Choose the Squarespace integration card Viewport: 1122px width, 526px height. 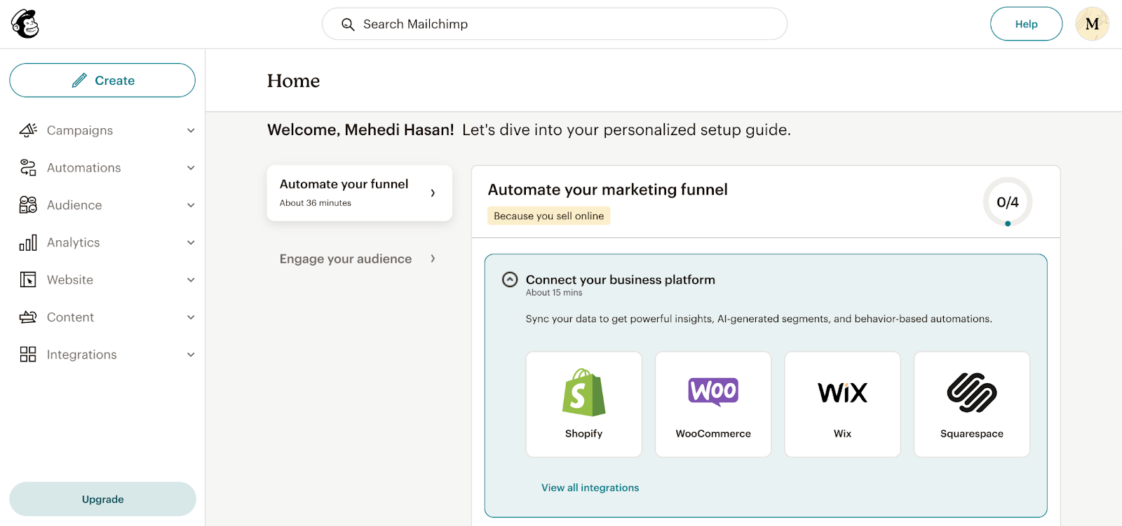coord(972,404)
